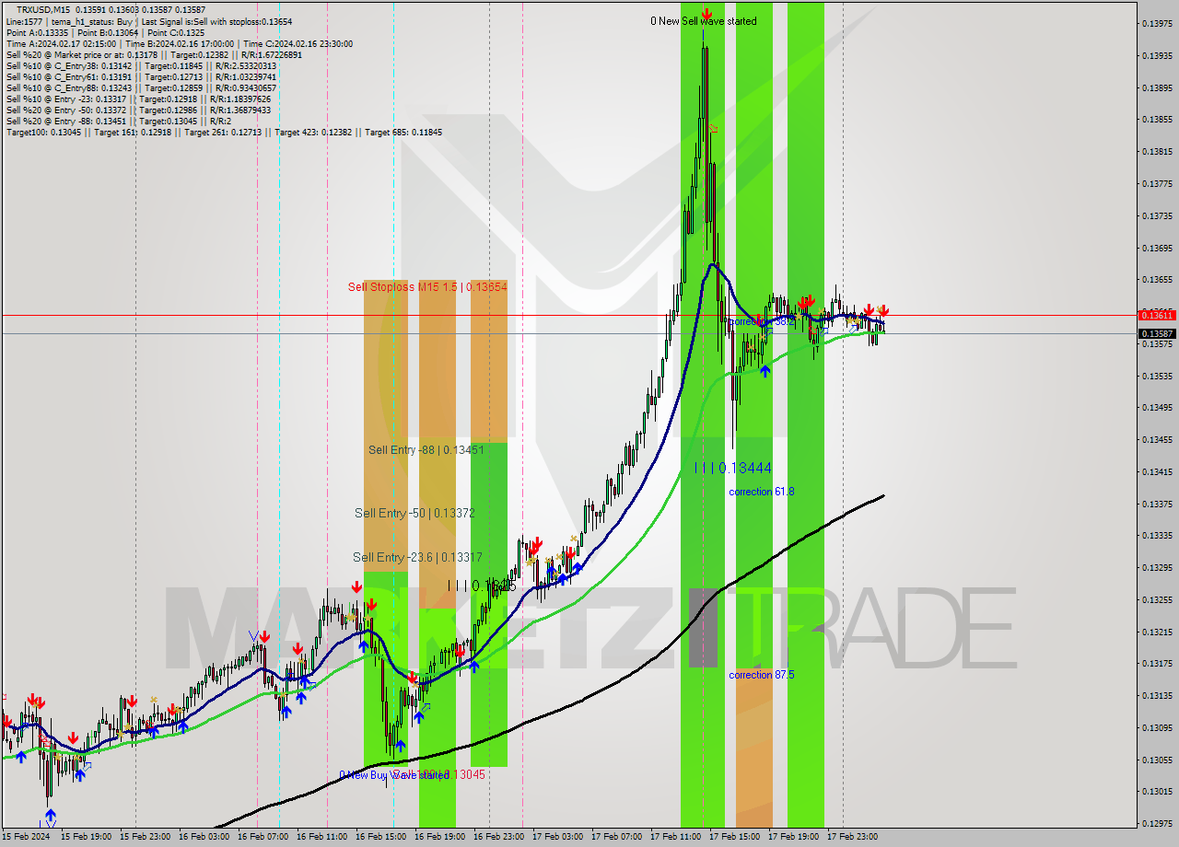Click the 'Sell Entry -23.6 | 0.13317' label
Screen dimensions: 1179x847
coord(417,557)
